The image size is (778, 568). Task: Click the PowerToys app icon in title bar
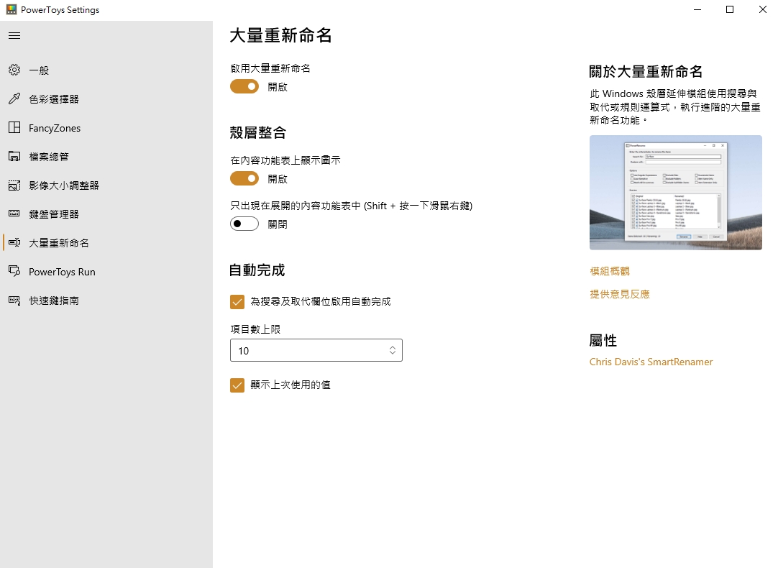pos(11,9)
